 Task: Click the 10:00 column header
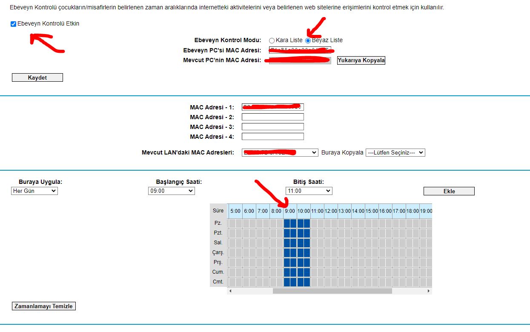coord(304,211)
